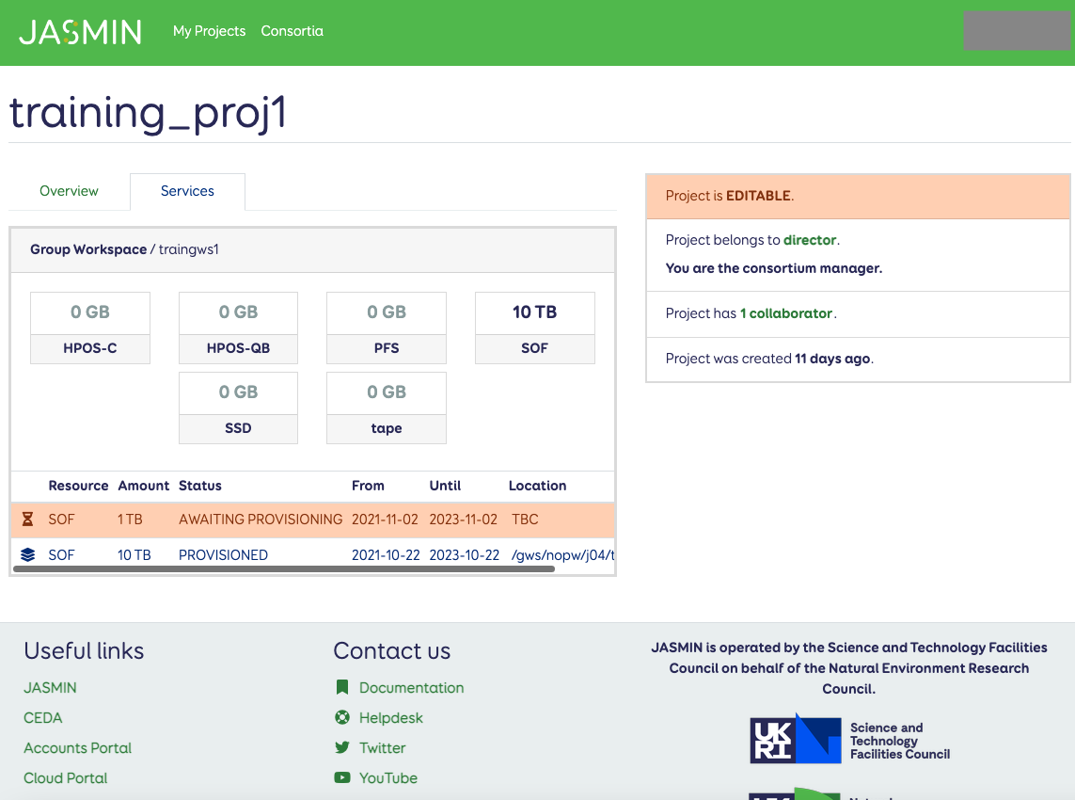
Task: Open the Documentation link
Action: click(411, 687)
